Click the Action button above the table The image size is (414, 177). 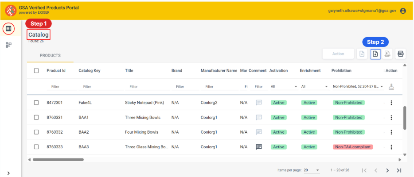(x=338, y=54)
